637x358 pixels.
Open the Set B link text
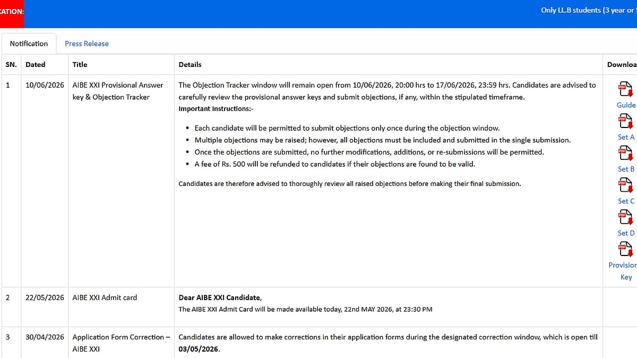(x=626, y=169)
